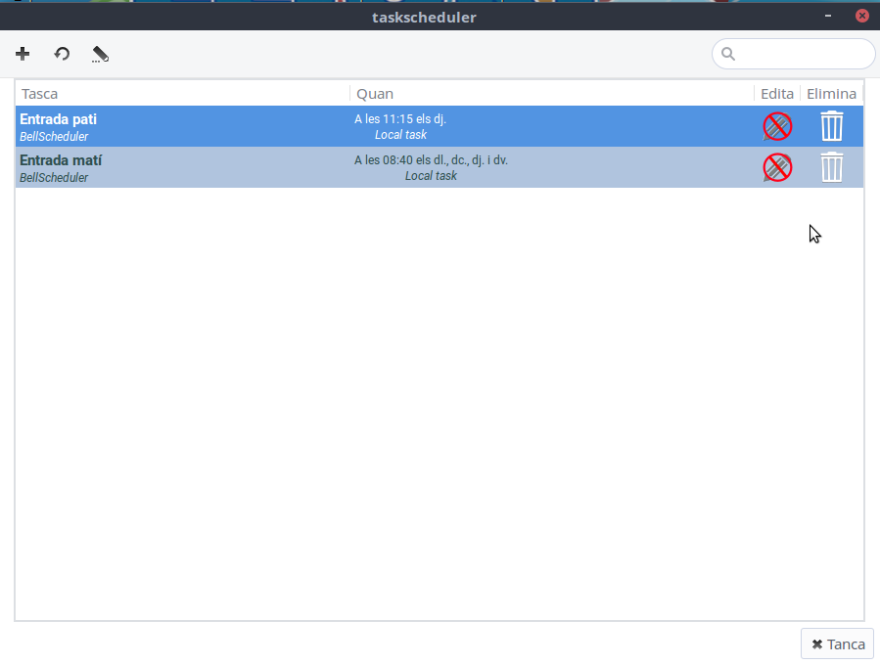Delete the Entrada pati task with trash icon
Image resolution: width=880 pixels, height=665 pixels.
831,126
